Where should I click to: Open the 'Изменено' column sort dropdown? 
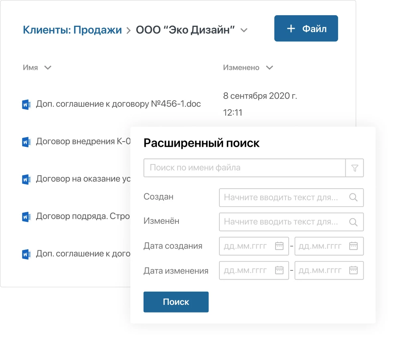(269, 68)
